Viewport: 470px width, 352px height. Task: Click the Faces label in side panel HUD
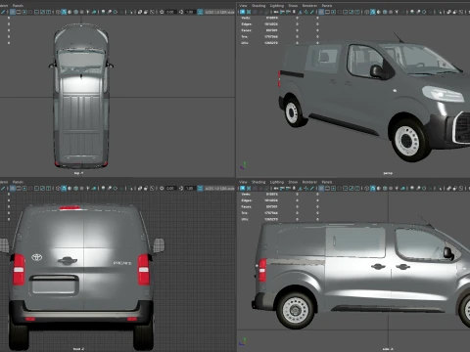coord(246,206)
